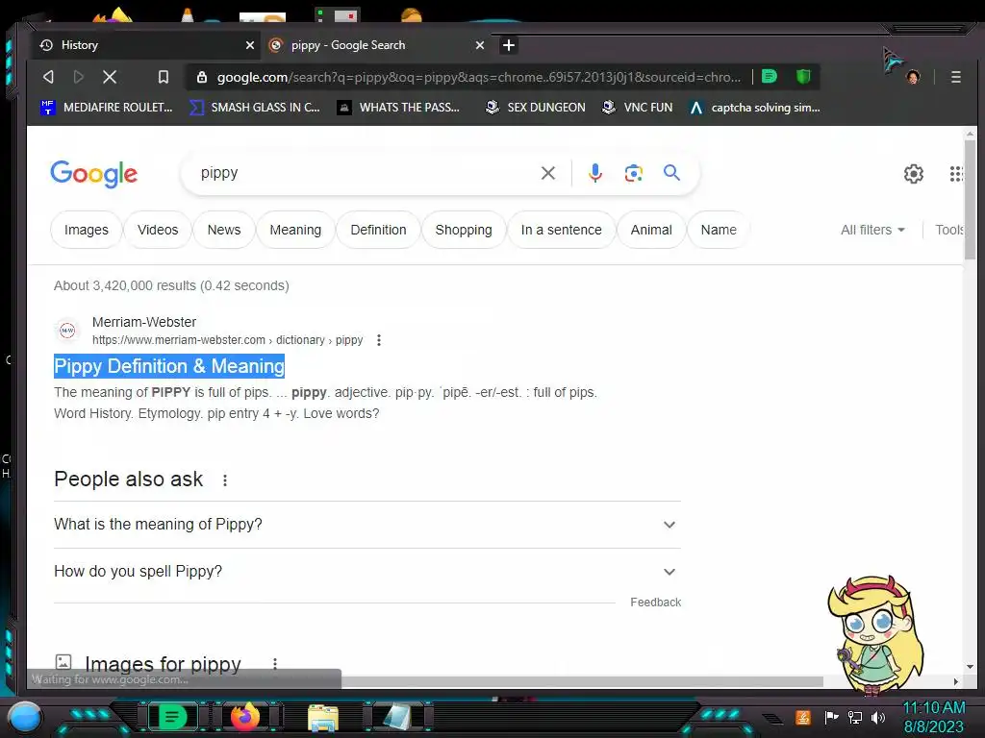Expand How do you spell Pippy?

[366, 572]
